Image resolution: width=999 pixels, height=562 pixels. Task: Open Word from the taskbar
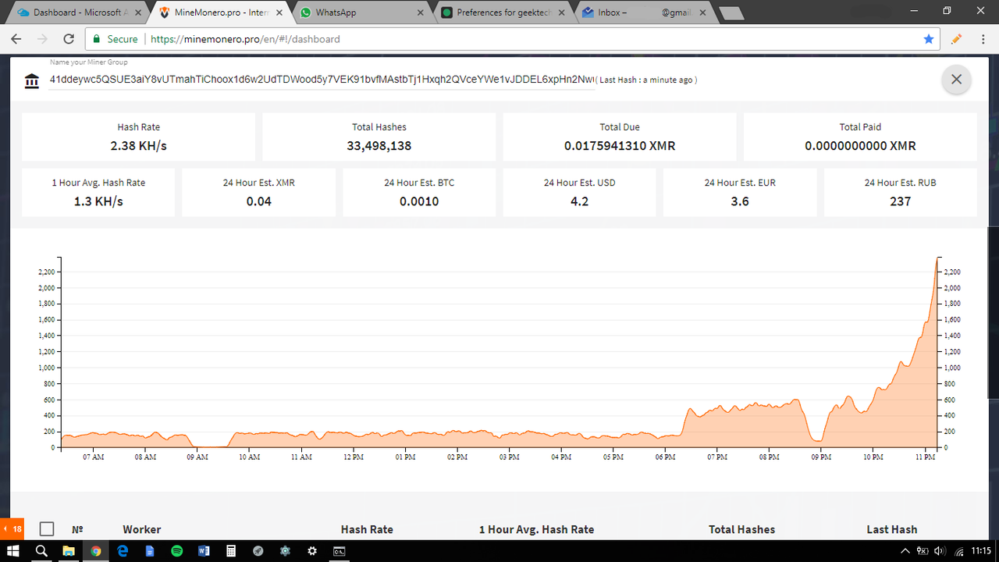tap(204, 551)
